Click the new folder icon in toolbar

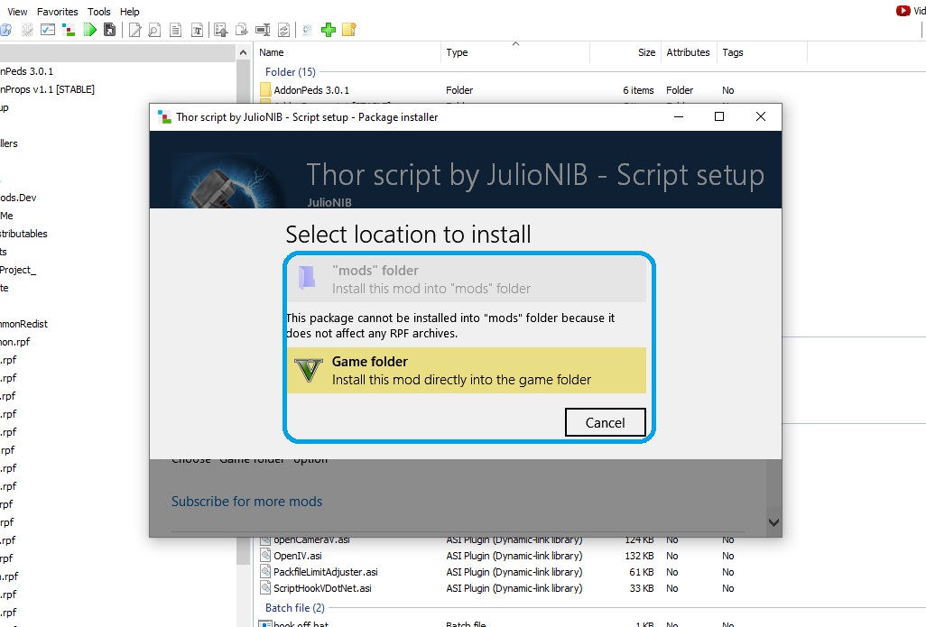coord(349,30)
